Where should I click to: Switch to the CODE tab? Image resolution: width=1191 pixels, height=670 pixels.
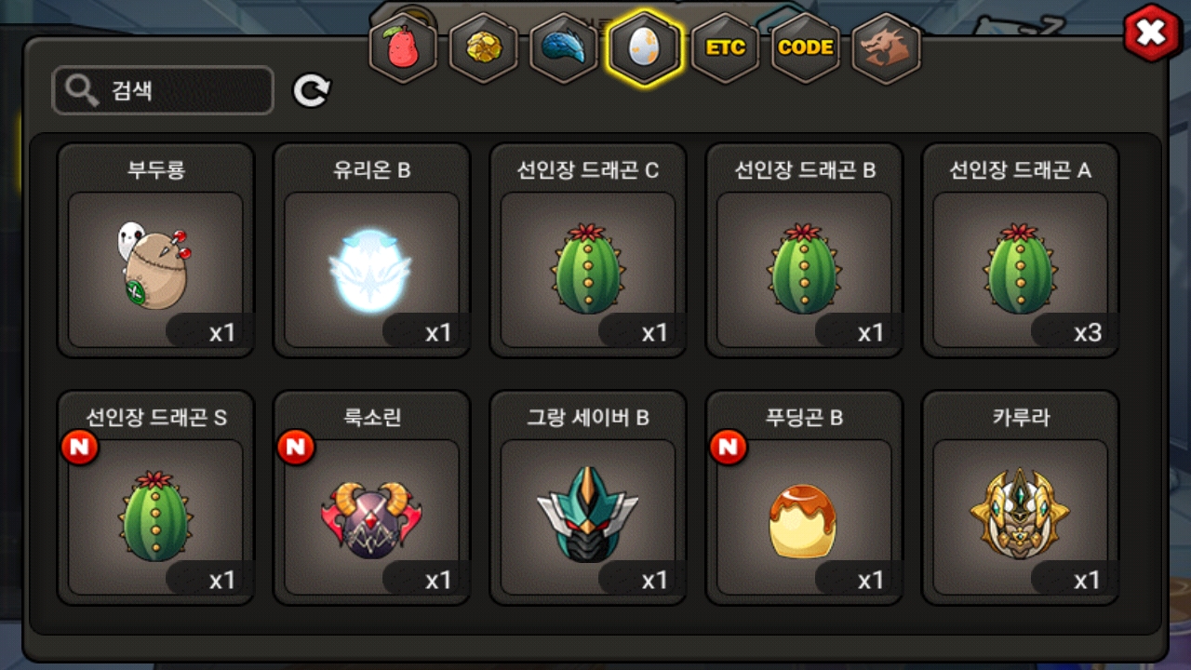[805, 47]
